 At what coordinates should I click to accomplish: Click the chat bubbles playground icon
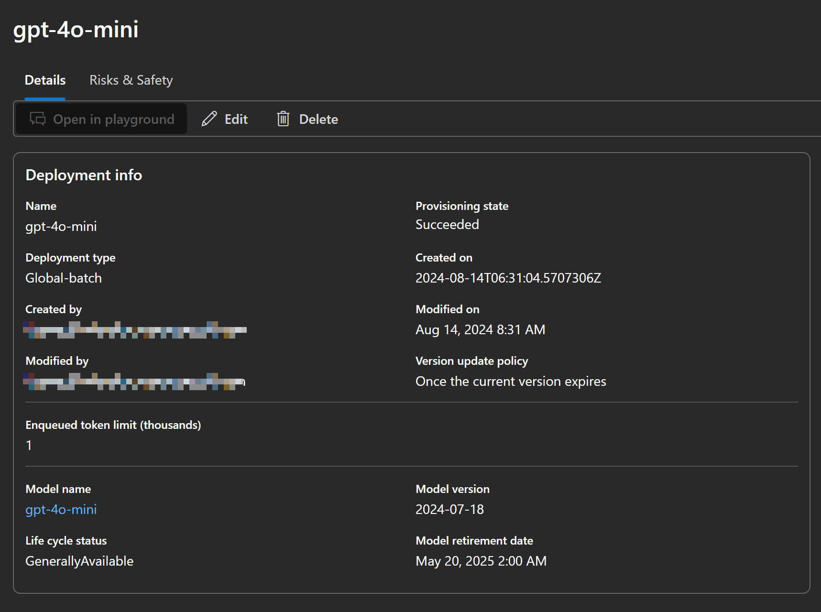[x=38, y=119]
